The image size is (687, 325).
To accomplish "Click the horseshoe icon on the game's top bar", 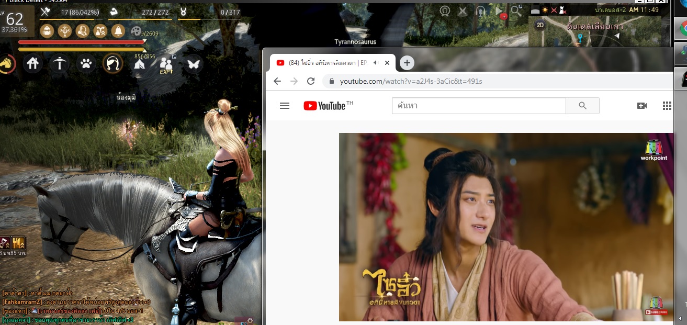I will [445, 10].
